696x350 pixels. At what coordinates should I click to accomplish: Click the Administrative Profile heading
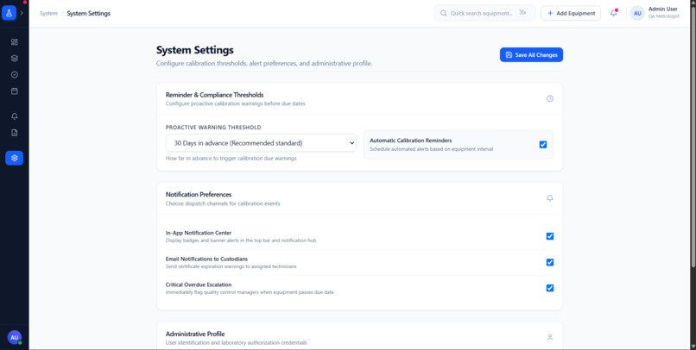195,334
